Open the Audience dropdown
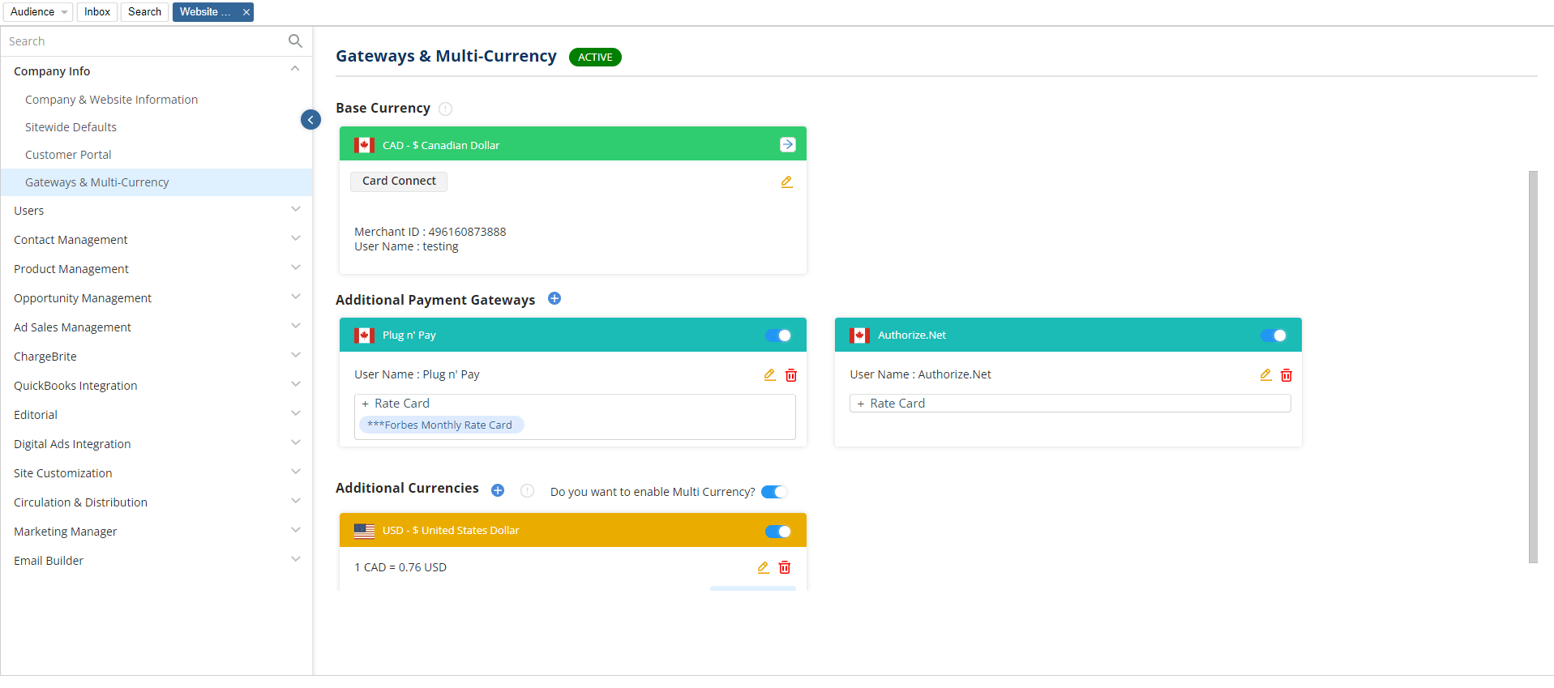The height and width of the screenshot is (688, 1554). (x=38, y=12)
